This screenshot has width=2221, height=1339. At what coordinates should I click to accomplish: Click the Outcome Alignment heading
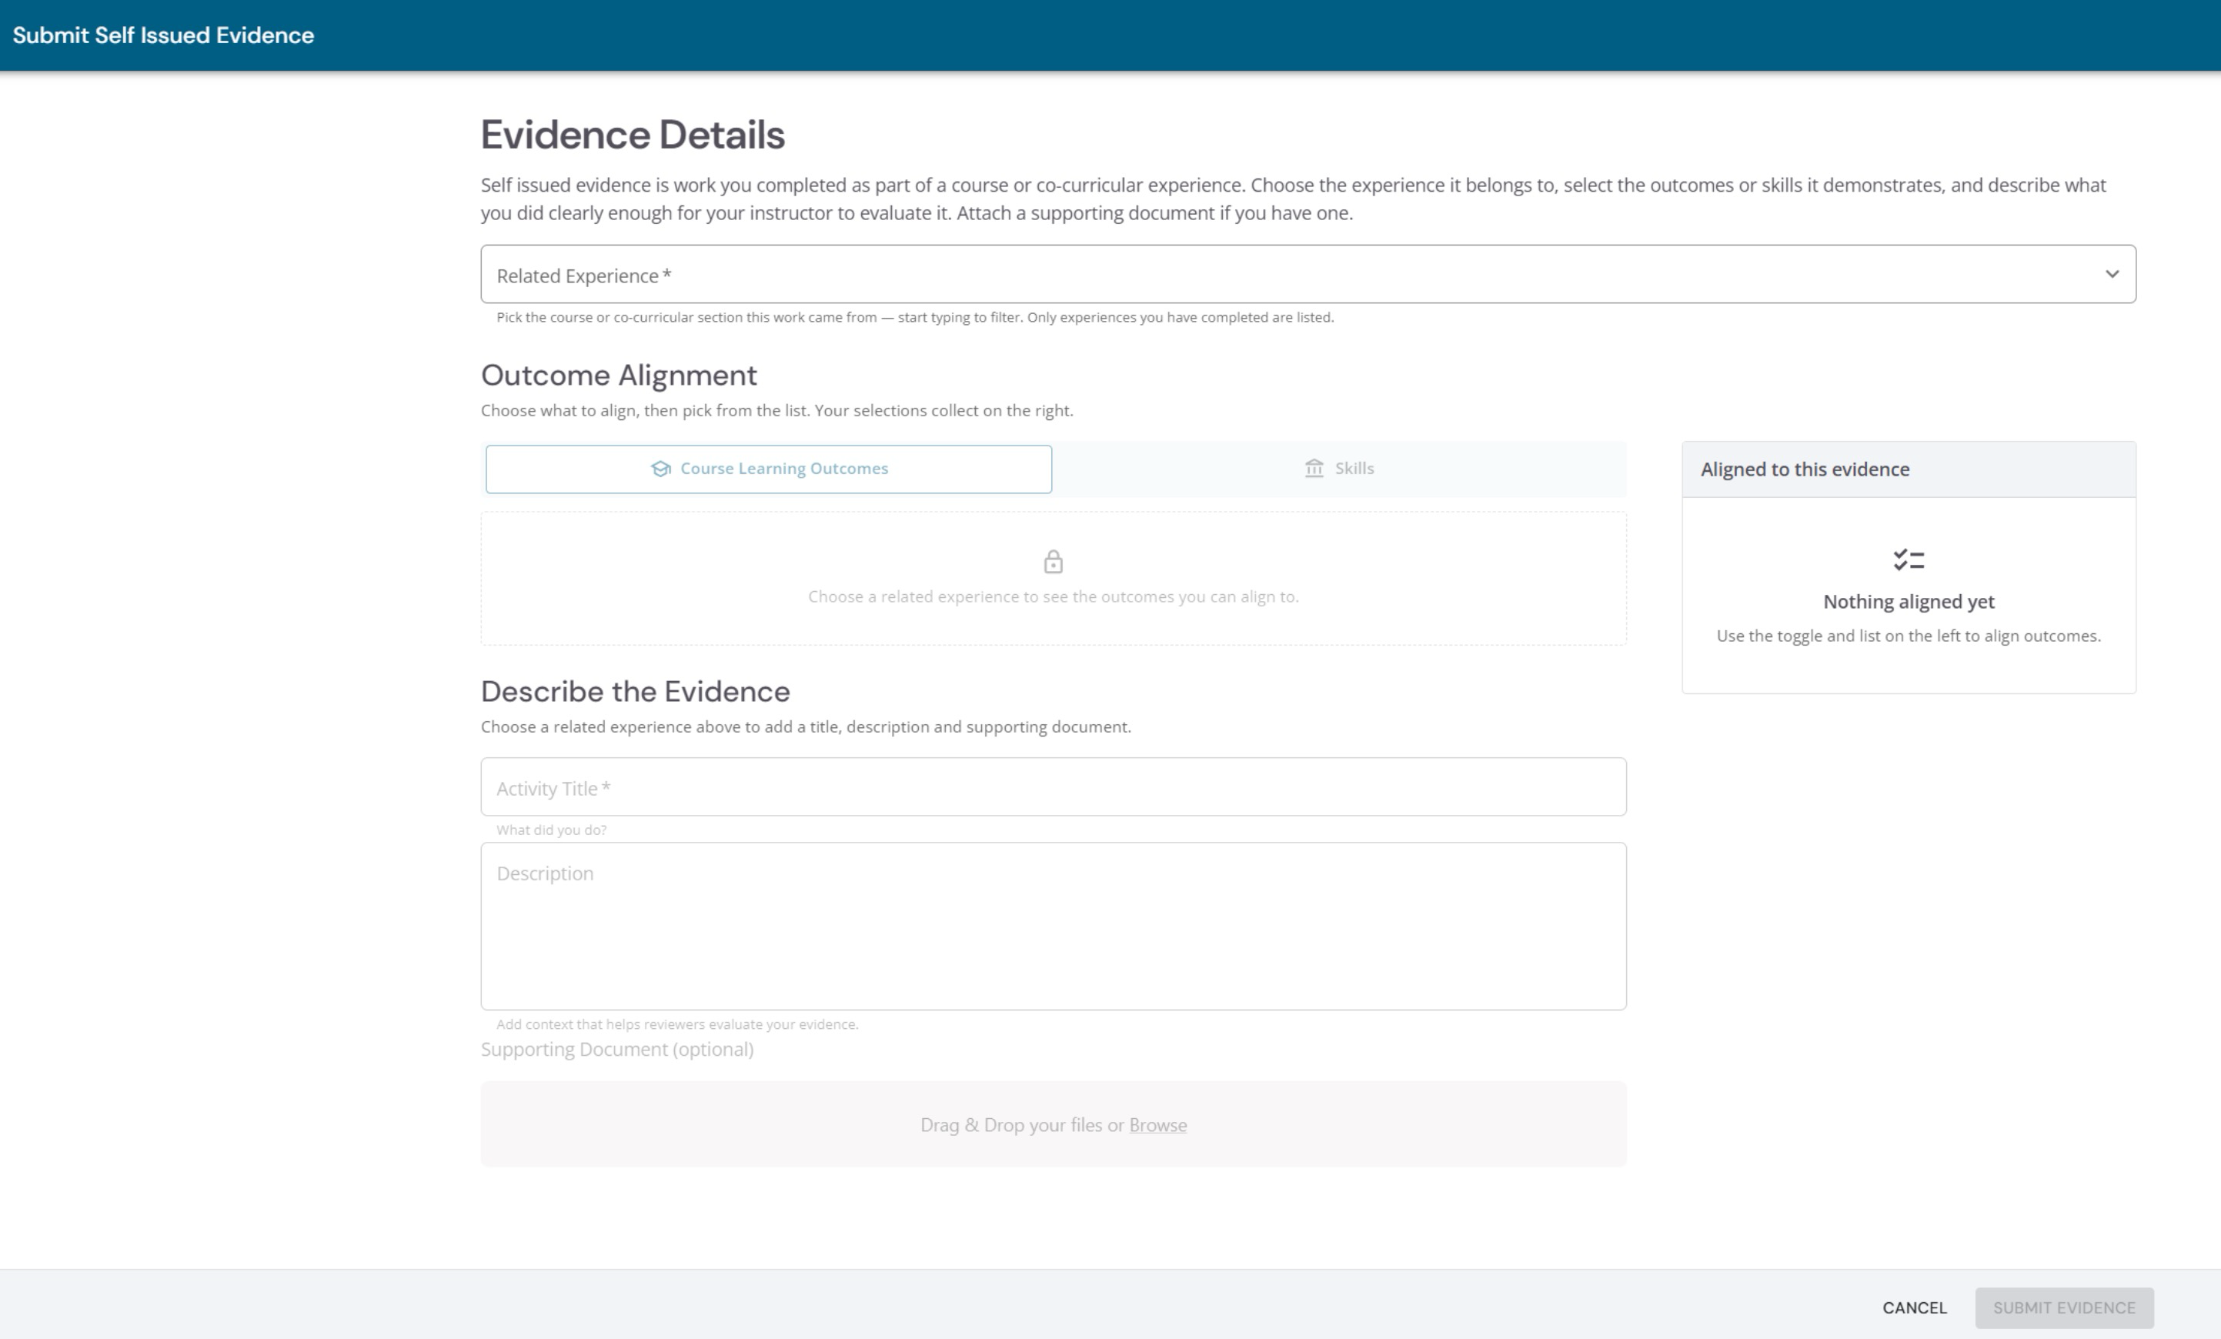click(x=618, y=375)
